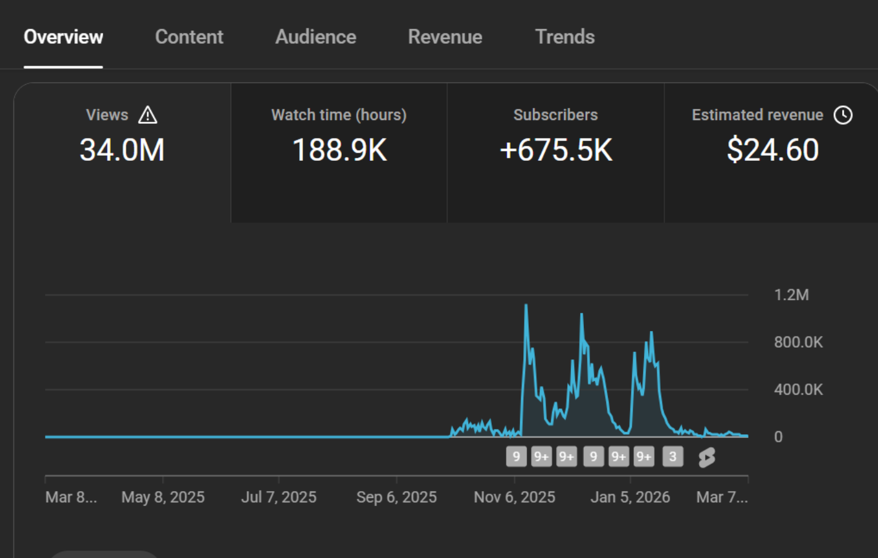Image resolution: width=878 pixels, height=558 pixels.
Task: Switch to the Content tab
Action: tap(189, 37)
